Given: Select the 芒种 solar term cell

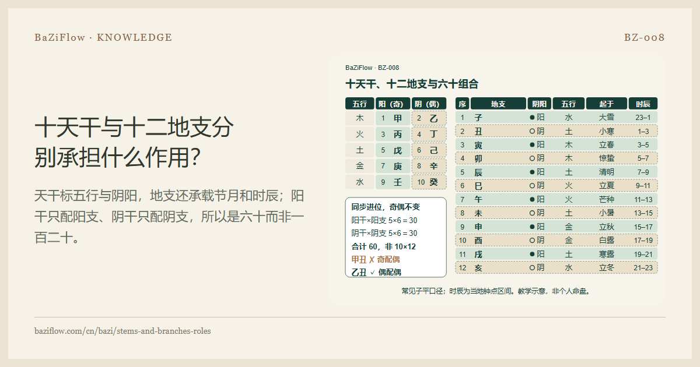Looking at the screenshot, I should (x=607, y=199).
